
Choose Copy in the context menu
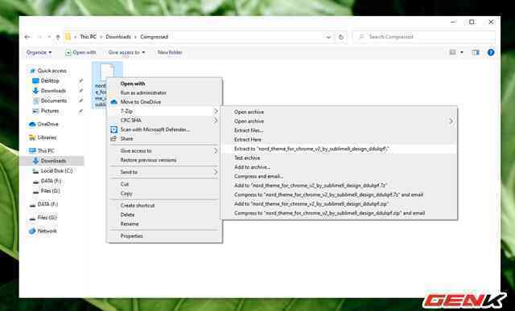(164, 194)
